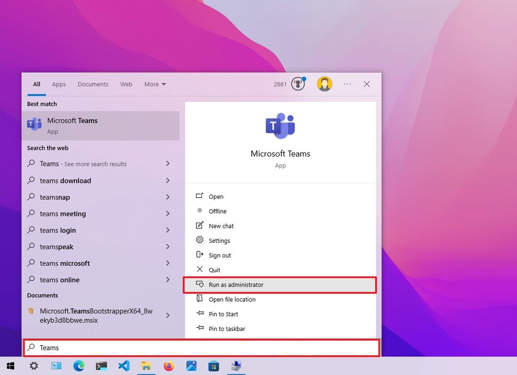Click the user profile avatar
Viewport: 517px width, 375px height.
(x=325, y=84)
